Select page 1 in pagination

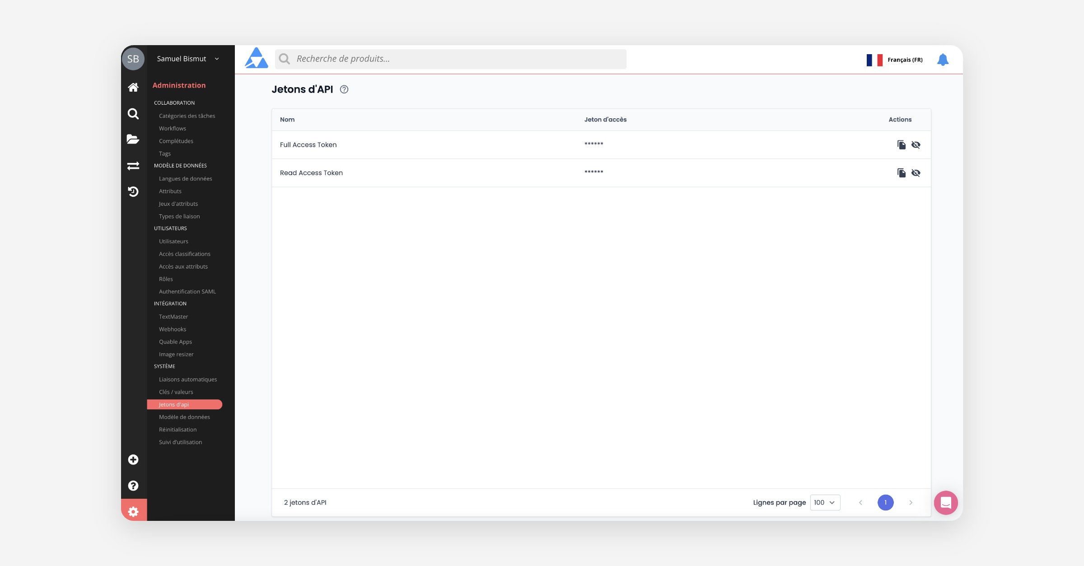point(885,502)
